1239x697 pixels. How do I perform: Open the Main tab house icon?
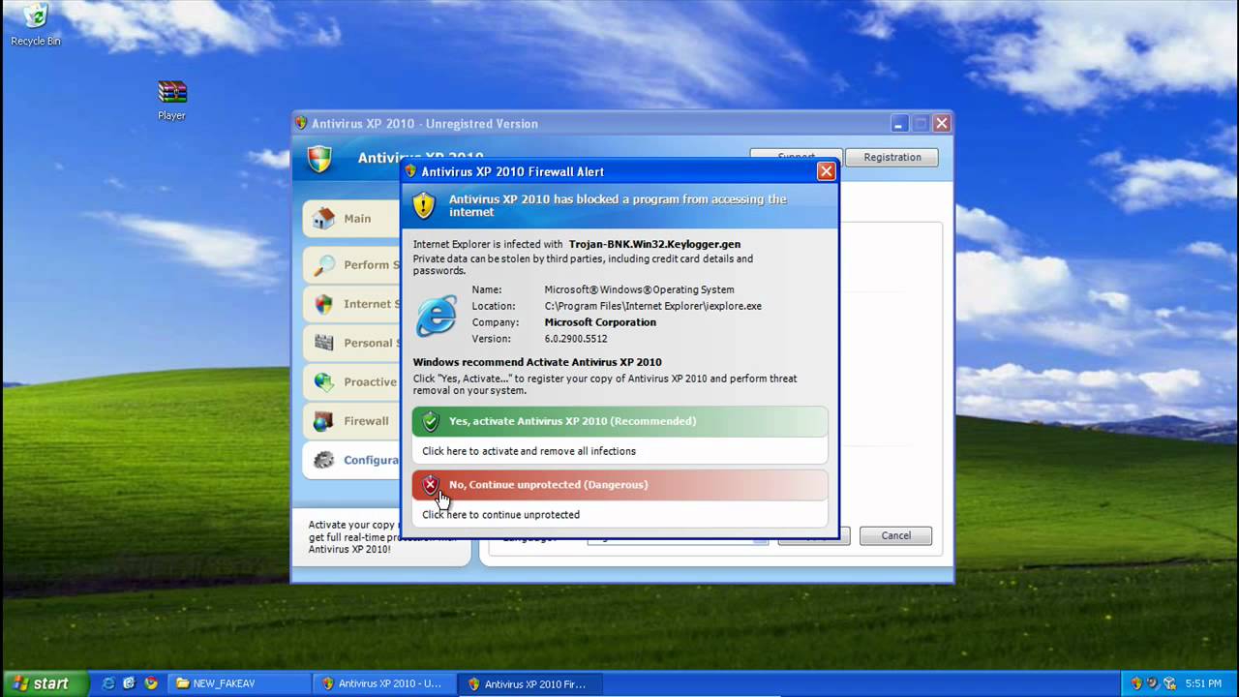[324, 218]
